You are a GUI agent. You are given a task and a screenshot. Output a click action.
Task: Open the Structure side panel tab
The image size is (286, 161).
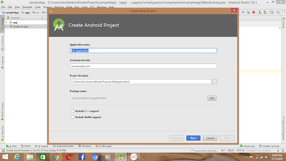point(2,43)
